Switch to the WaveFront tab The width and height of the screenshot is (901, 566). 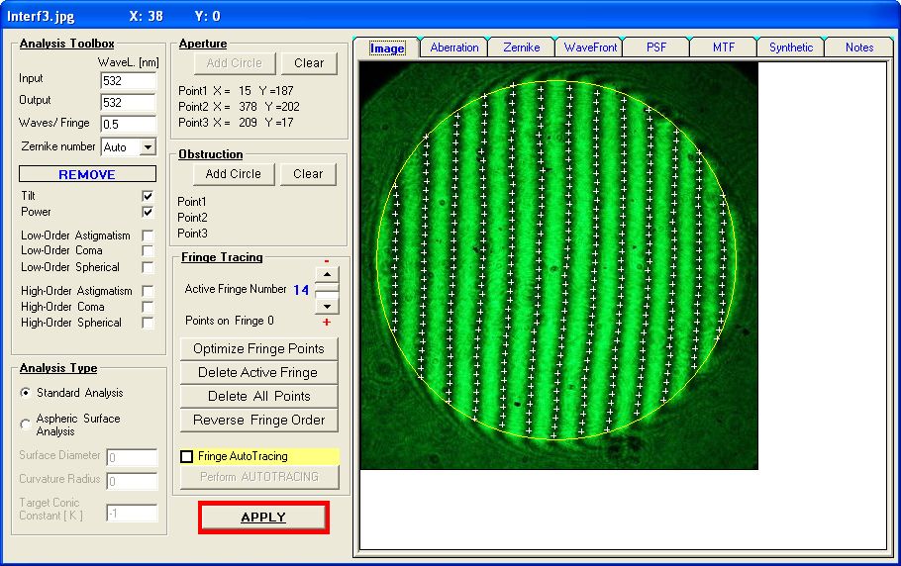pyautogui.click(x=590, y=47)
